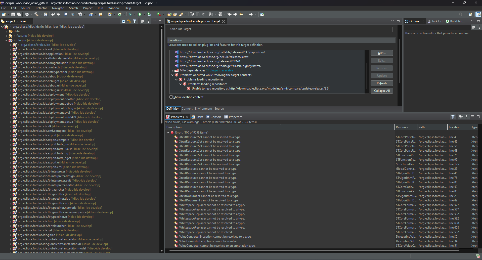
Task: Click the status bar notification icon
Action: click(478, 256)
